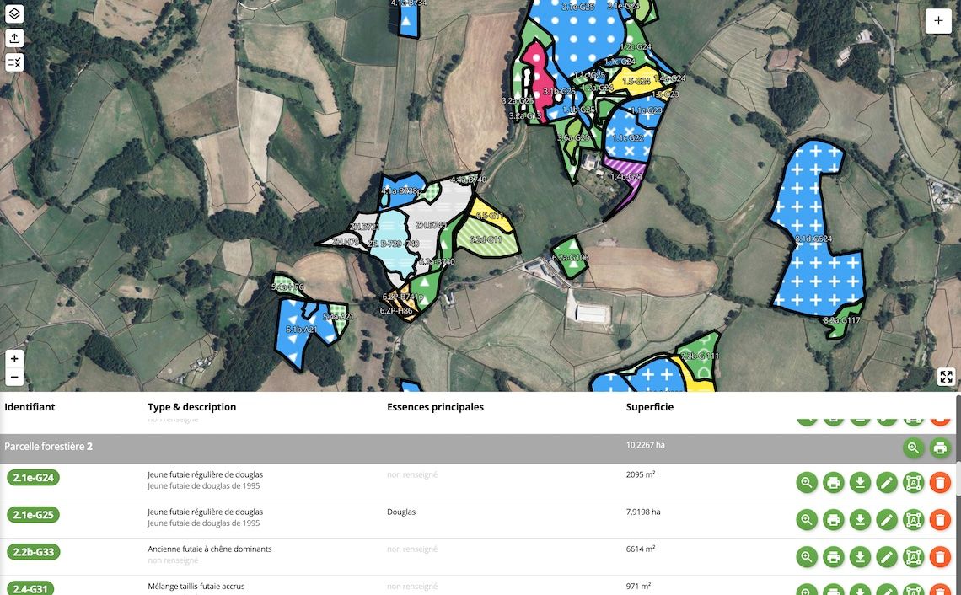Click the upload/export icon on the map
The image size is (961, 595).
coord(14,38)
